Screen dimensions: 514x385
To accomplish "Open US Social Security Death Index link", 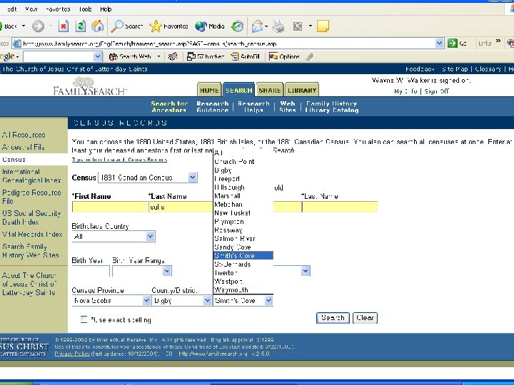I will 31,217.
